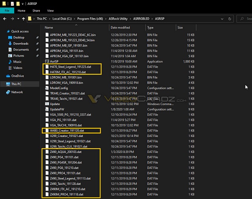252x199 pixels.
Task: Click the ModelConfig settings file icon
Action: click(47, 88)
